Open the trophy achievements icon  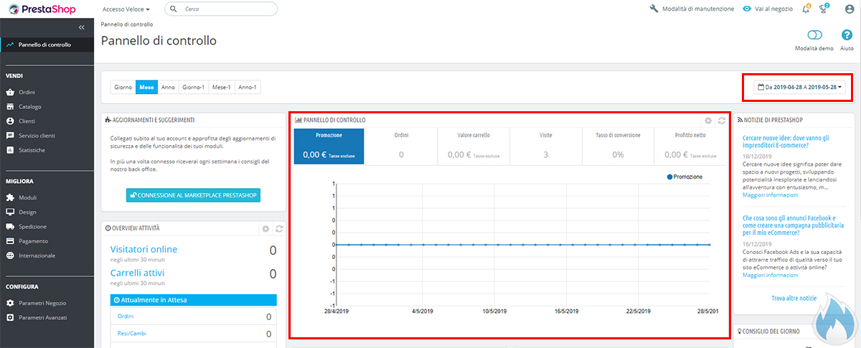[x=824, y=9]
